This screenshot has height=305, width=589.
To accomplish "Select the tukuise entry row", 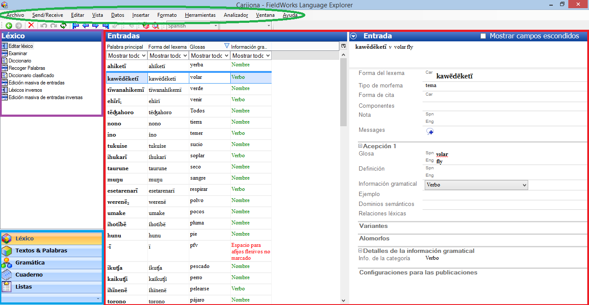I will [x=189, y=145].
